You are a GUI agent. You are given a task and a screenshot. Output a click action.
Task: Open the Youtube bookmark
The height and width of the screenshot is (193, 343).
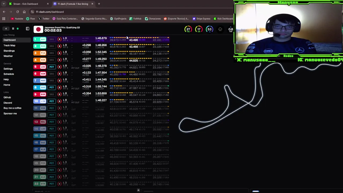pyautogui.click(x=17, y=19)
